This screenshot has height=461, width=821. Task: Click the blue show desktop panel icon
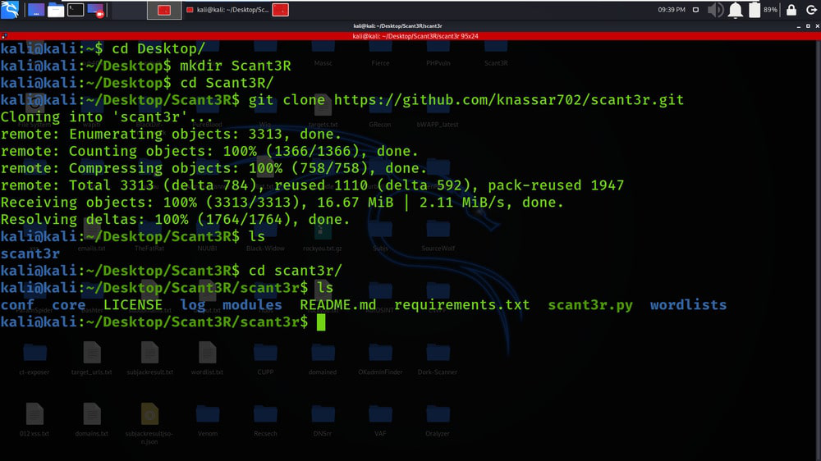click(35, 10)
